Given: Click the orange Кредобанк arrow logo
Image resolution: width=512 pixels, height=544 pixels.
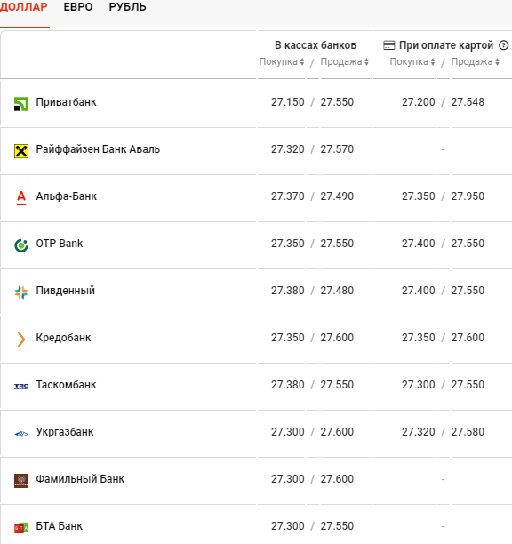Looking at the screenshot, I should point(20,340).
